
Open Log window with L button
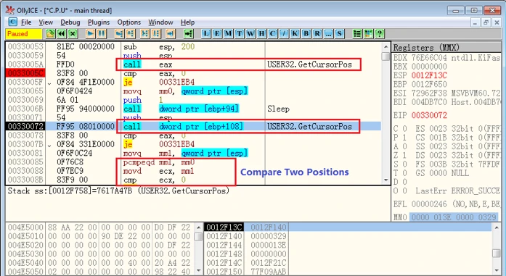[x=206, y=34]
